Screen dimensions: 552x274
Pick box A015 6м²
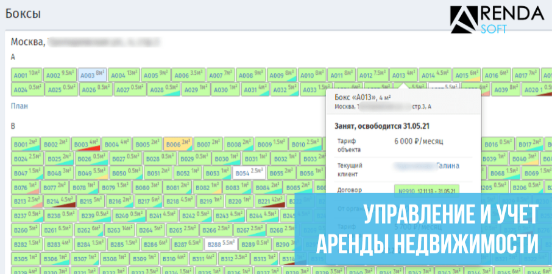(x=467, y=75)
